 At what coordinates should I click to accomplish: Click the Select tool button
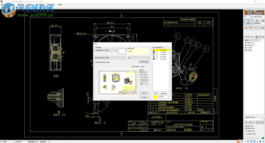[x=248, y=22]
